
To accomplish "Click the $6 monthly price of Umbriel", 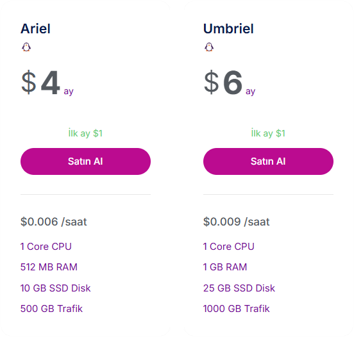I will 230,83.
